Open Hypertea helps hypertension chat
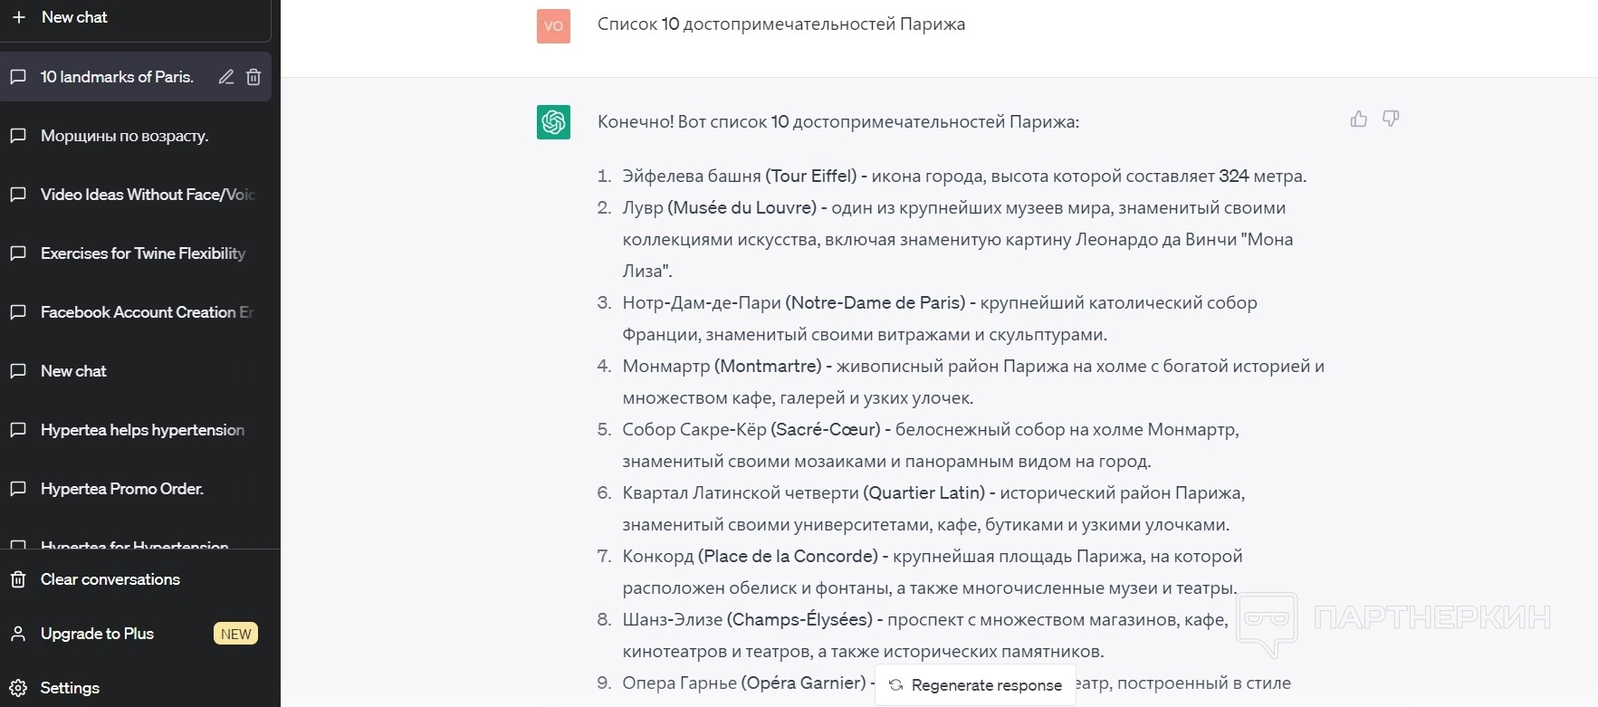This screenshot has width=1598, height=707. (x=142, y=430)
